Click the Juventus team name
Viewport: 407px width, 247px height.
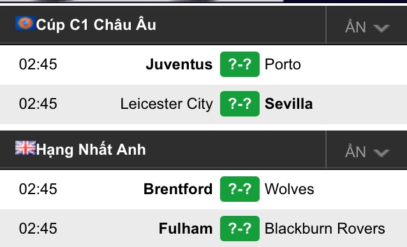coord(179,64)
